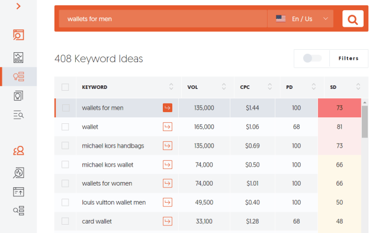Select the 'michael kors handbags' keyword text
379x233 pixels.
(x=113, y=146)
